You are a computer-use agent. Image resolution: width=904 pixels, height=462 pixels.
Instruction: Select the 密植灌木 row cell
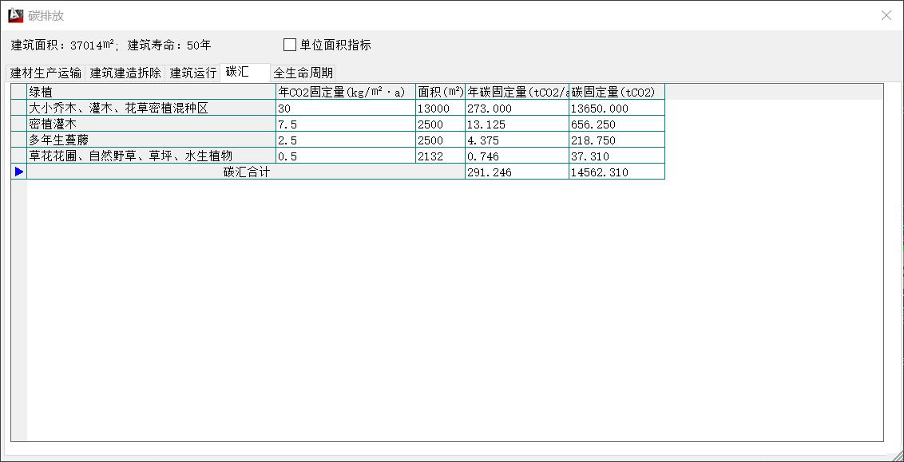coord(151,124)
